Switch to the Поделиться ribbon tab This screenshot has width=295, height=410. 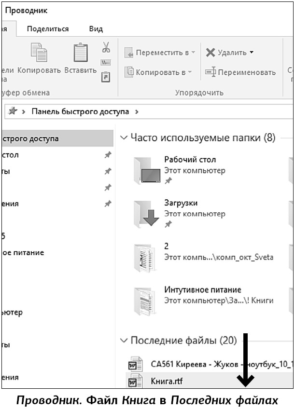tap(48, 29)
